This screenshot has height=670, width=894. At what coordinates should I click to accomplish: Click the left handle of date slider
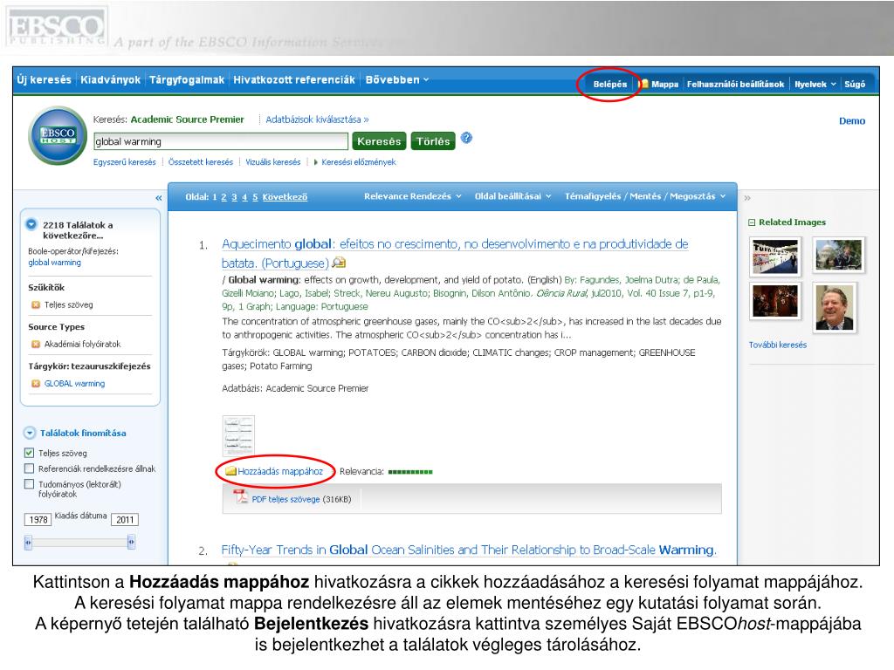[x=28, y=543]
